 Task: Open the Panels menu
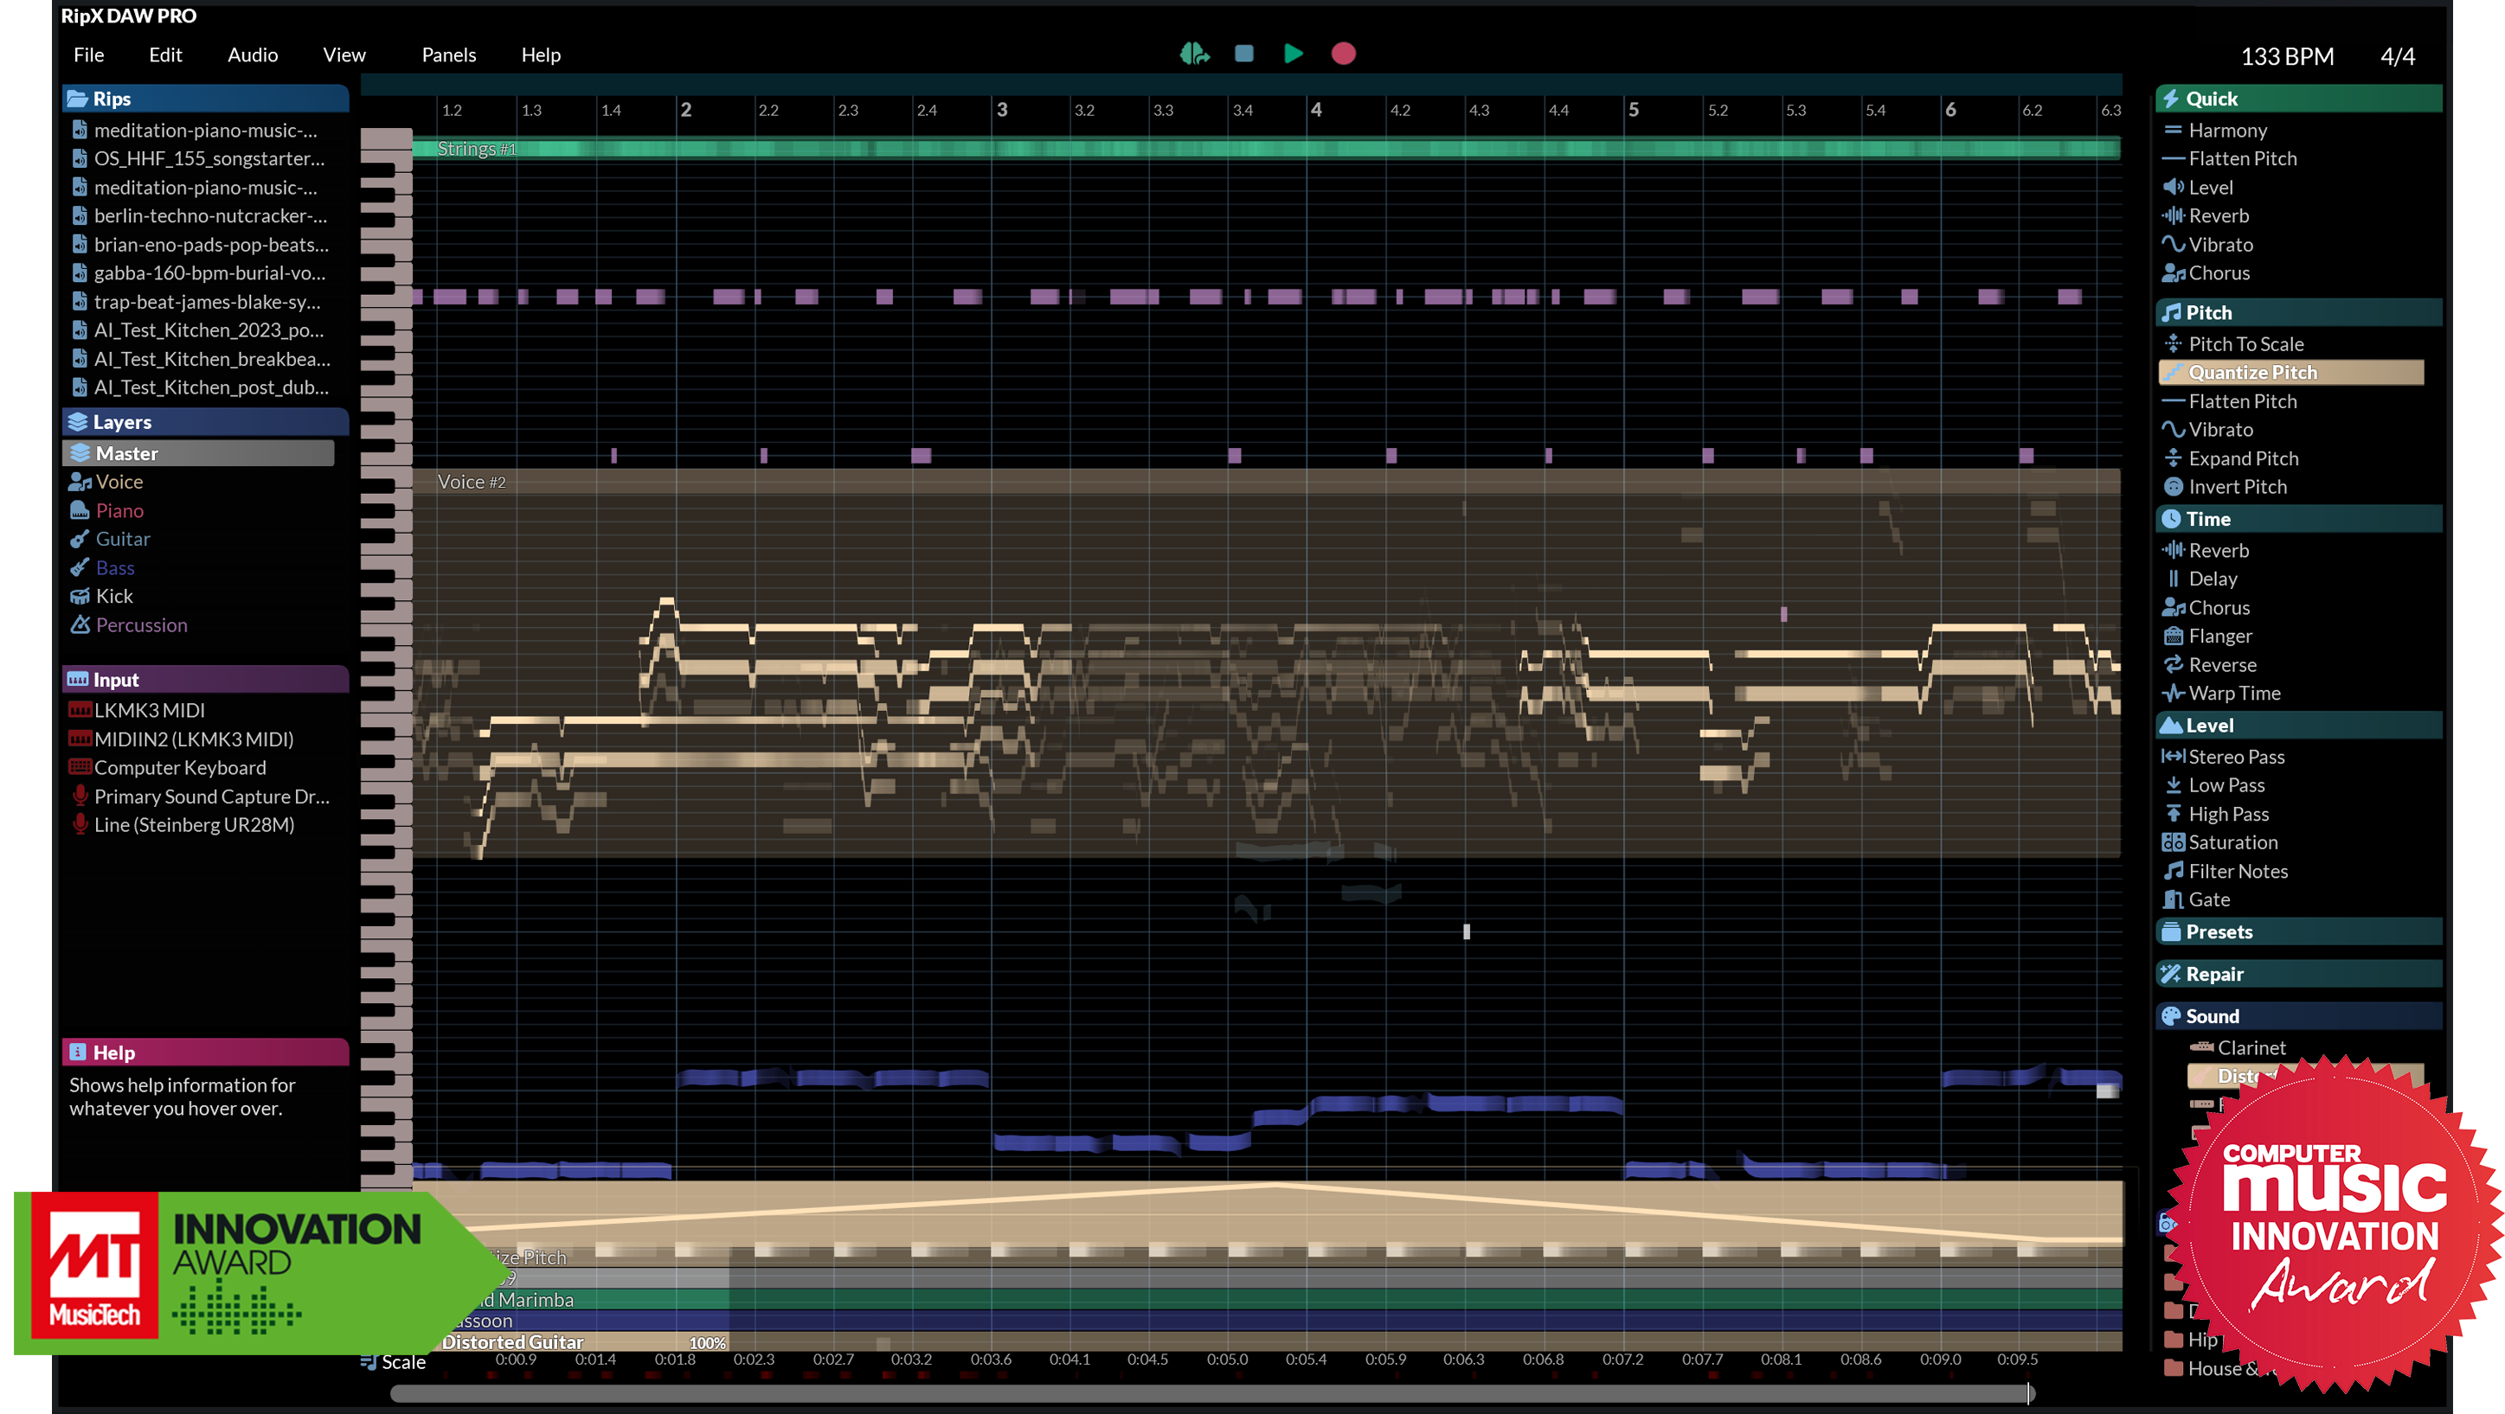coord(448,54)
